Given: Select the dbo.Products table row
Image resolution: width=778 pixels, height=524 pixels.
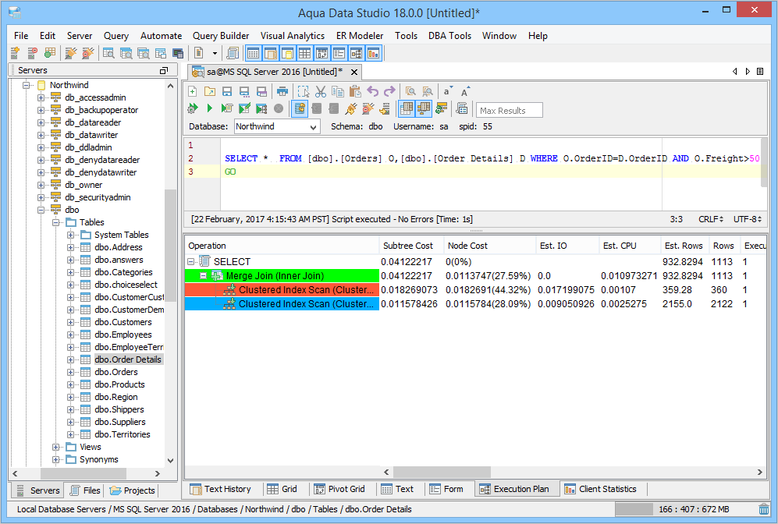Looking at the screenshot, I should (x=119, y=384).
